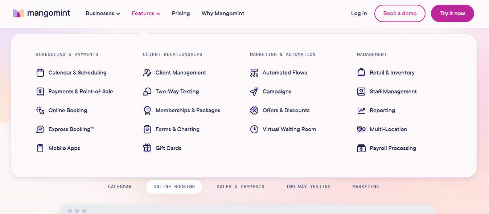Click the Mangomint logo
The image size is (489, 214).
(x=42, y=13)
